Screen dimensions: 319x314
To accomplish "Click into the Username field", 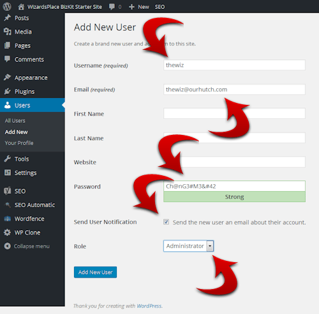I will tap(234, 65).
